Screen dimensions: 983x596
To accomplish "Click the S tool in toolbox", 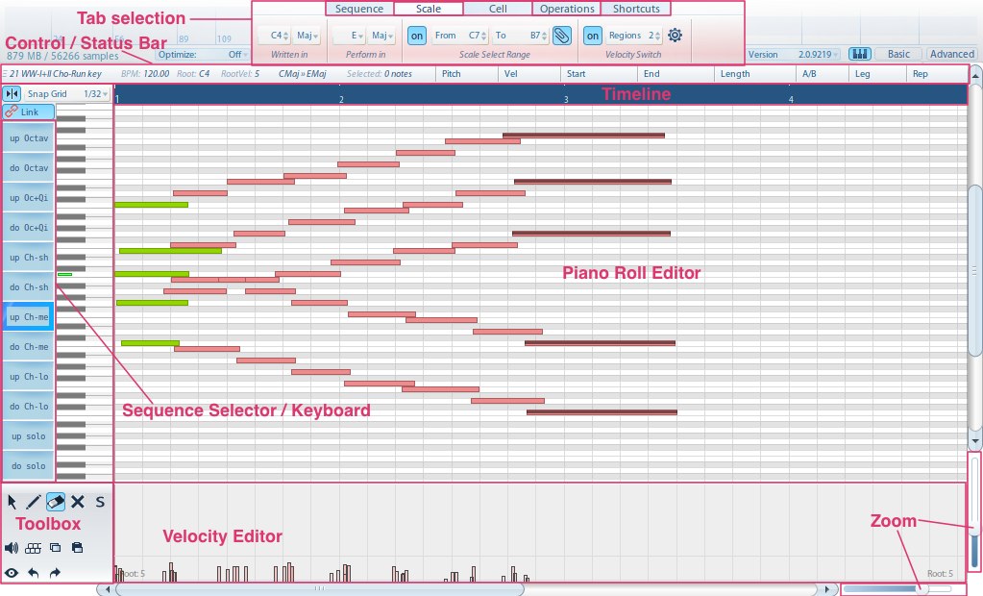I will pos(100,501).
